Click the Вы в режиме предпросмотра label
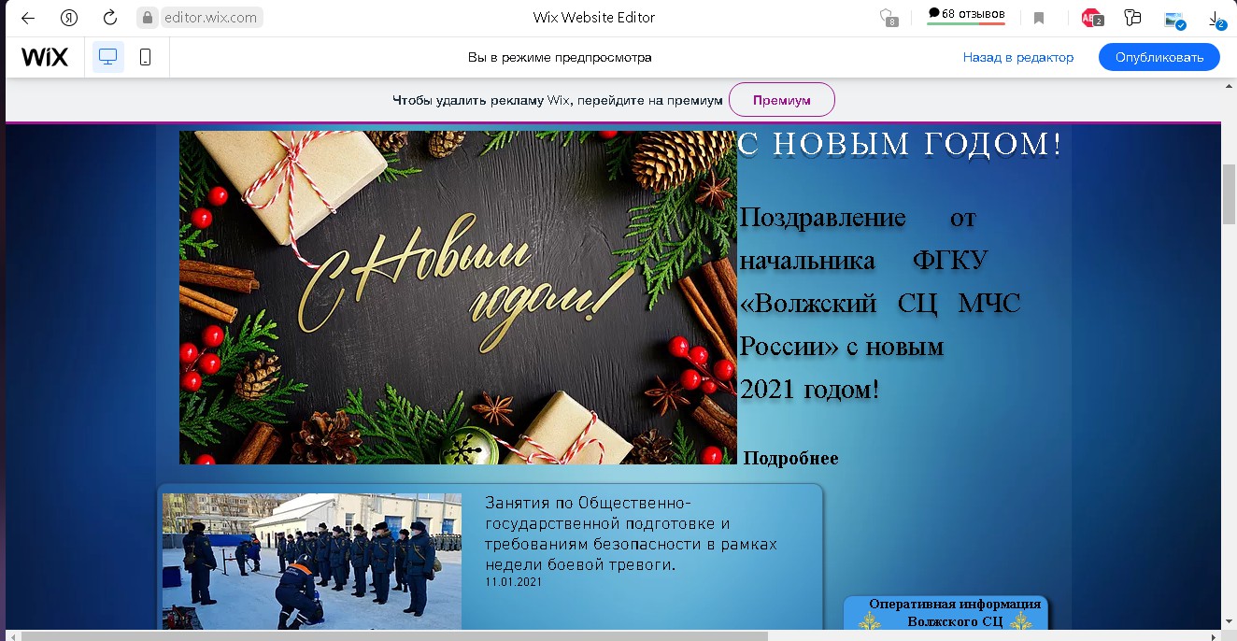Screen dimensions: 1237x641 point(560,57)
